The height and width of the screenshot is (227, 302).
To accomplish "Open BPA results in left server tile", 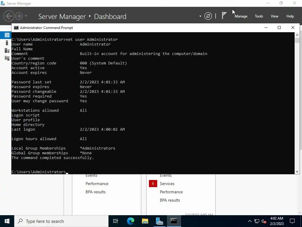I will [95, 192].
